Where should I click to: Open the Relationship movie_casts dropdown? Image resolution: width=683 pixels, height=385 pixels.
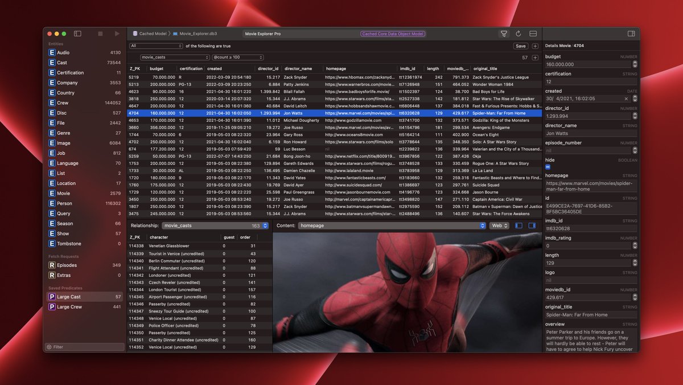[215, 226]
